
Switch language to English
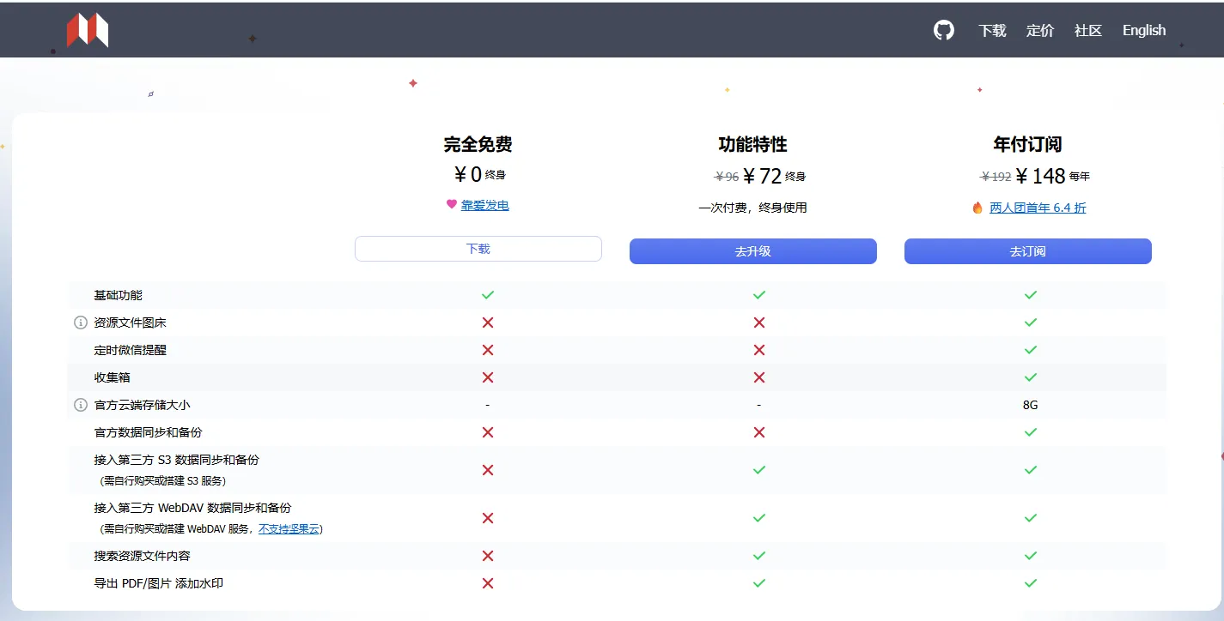click(1144, 30)
